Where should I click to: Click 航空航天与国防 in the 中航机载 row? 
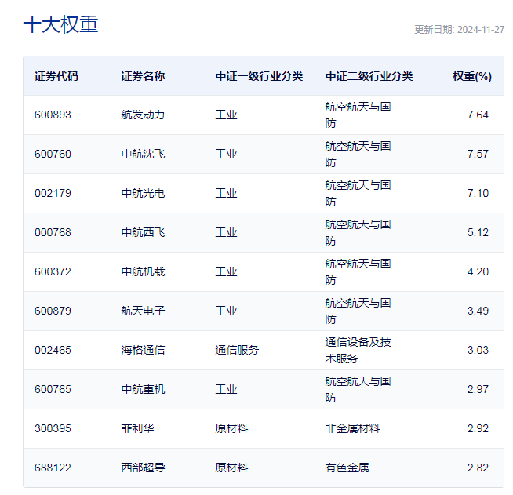pyautogui.click(x=358, y=272)
